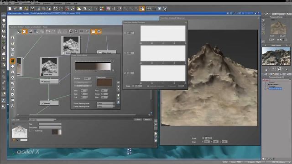292x164 pixels.
Task: Select the white circle node tool below the color node tool
Action: click(12, 67)
